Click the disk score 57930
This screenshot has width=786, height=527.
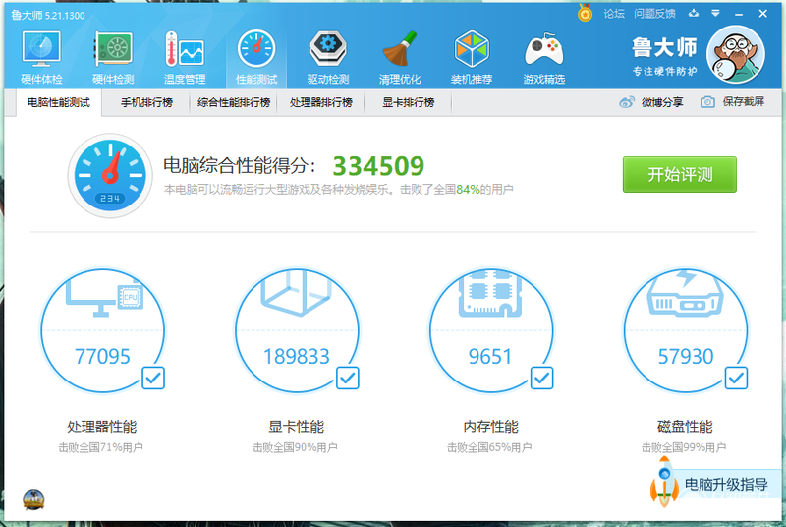coord(685,357)
